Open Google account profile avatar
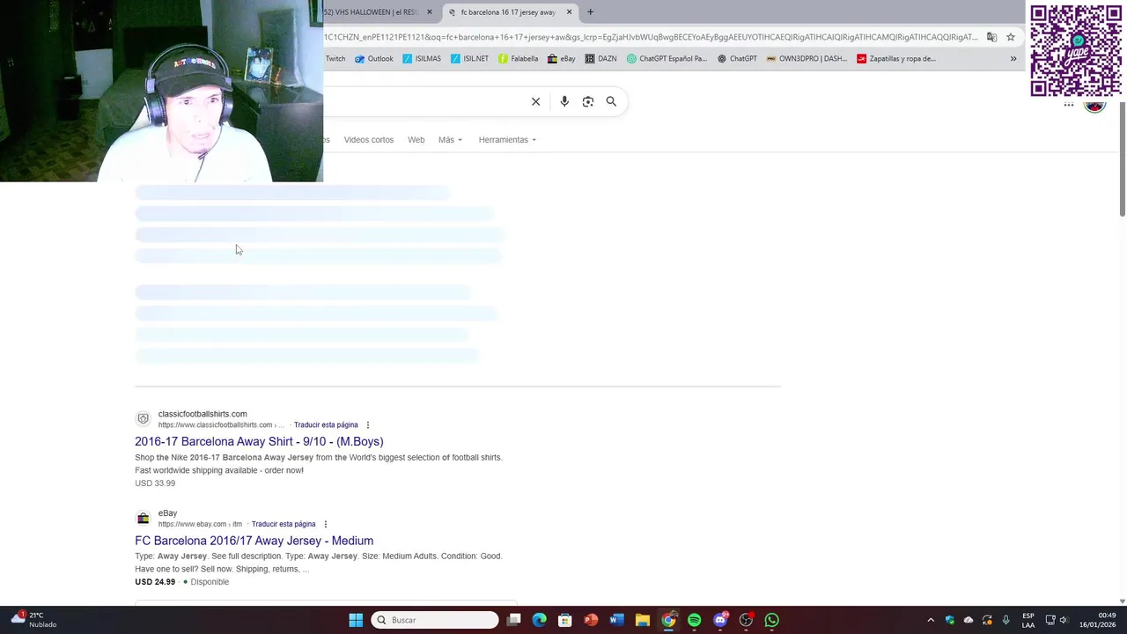This screenshot has width=1127, height=634. point(1094,107)
